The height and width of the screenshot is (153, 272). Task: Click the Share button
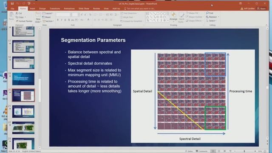pos(261,8)
